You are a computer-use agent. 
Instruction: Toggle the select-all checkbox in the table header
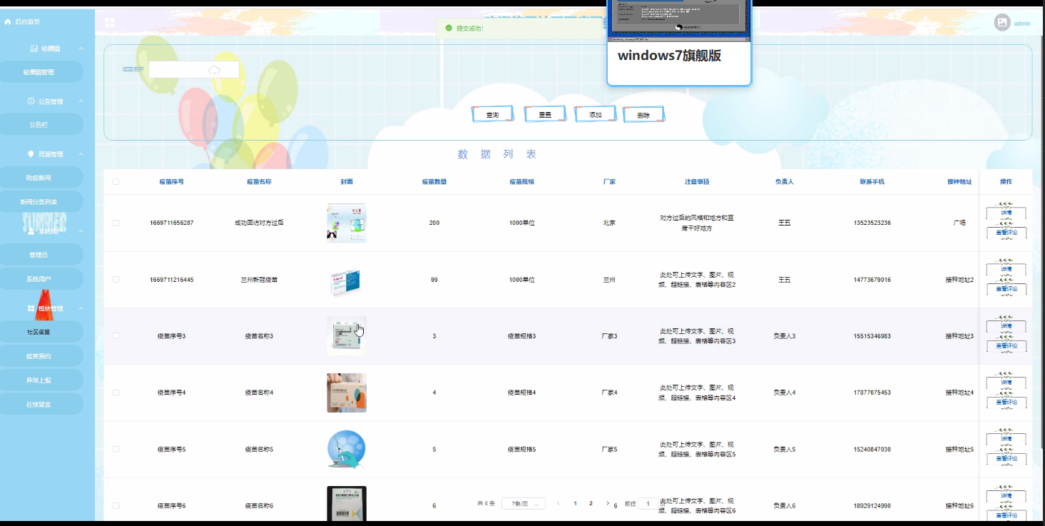pos(116,181)
